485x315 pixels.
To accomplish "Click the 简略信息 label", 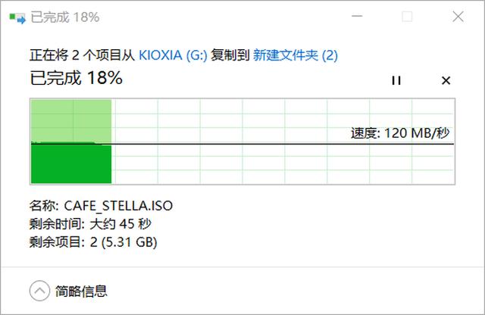I will pos(81,290).
